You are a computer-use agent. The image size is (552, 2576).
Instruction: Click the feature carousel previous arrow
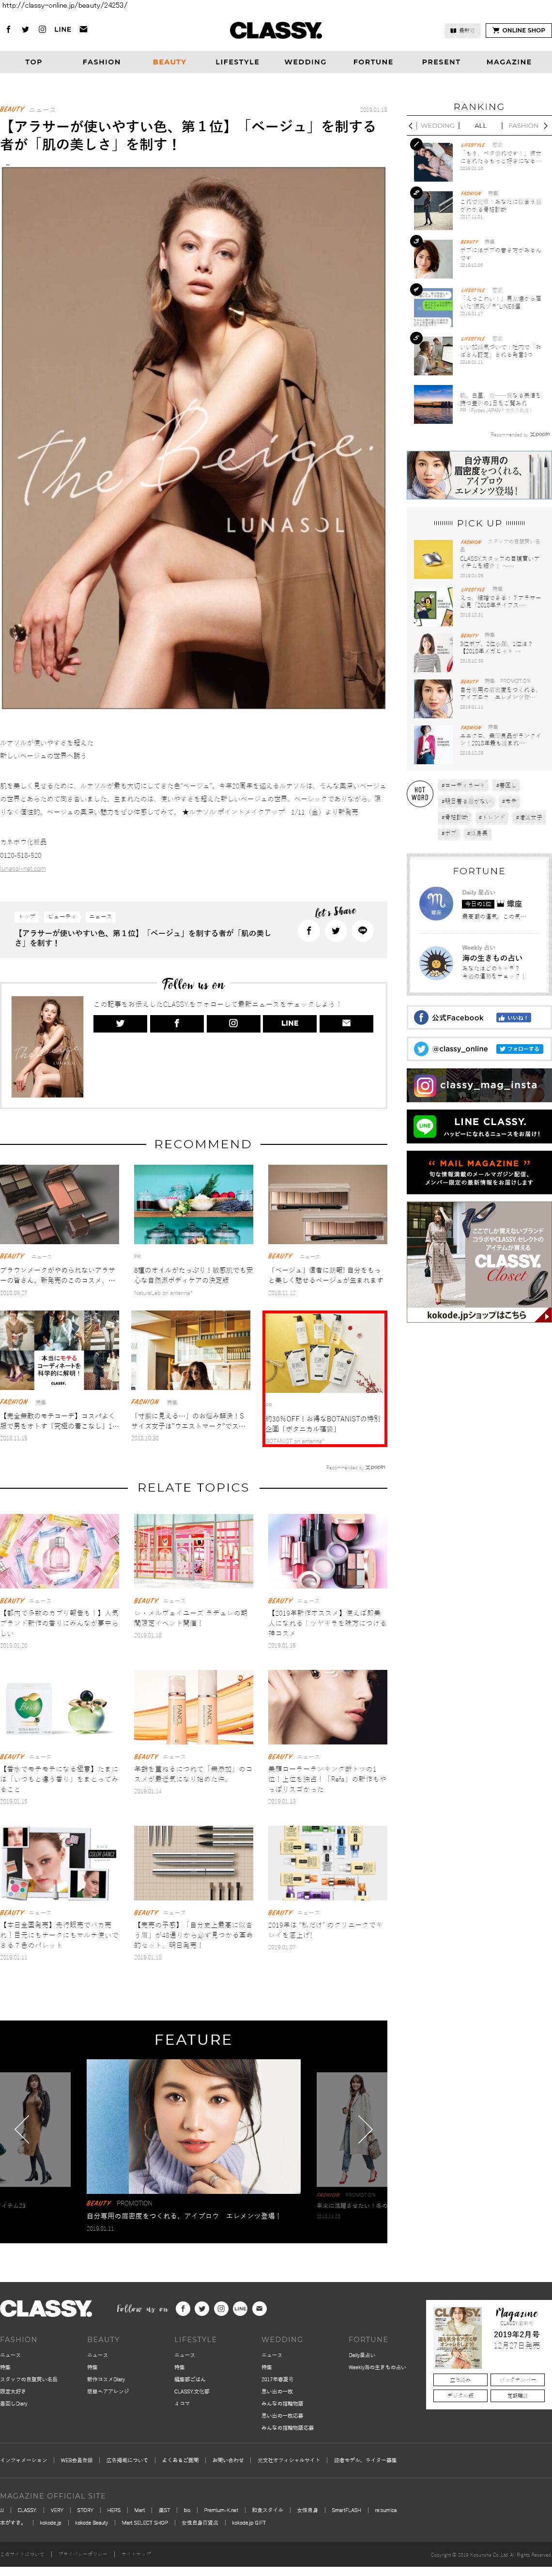22,2130
